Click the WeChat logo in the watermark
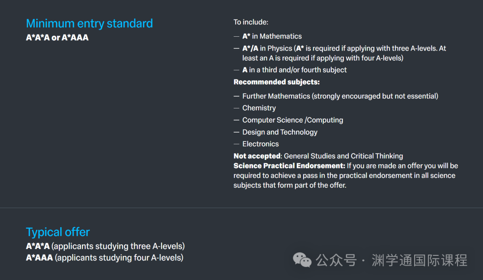This screenshot has width=483, height=280. click(302, 259)
